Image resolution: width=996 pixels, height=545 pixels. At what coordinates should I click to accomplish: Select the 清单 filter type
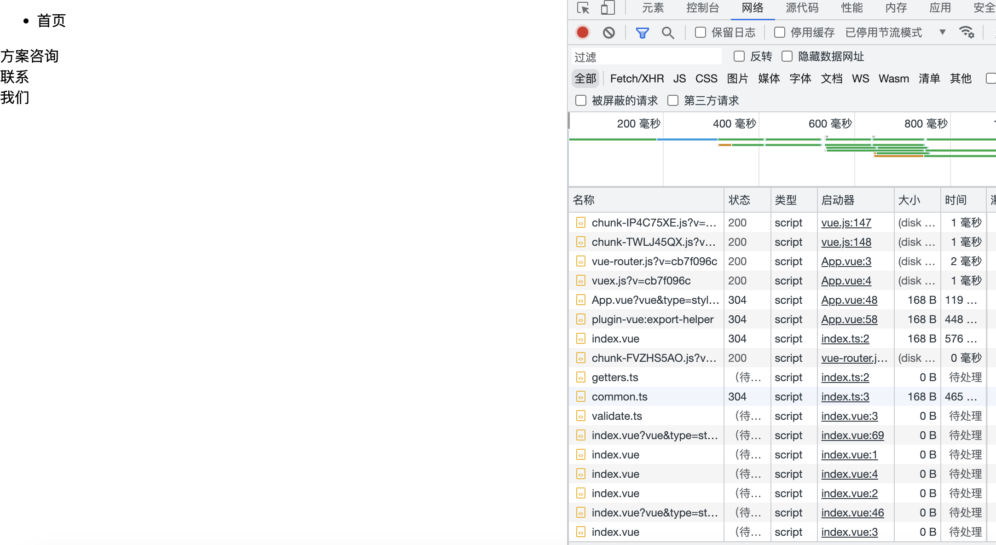click(929, 79)
